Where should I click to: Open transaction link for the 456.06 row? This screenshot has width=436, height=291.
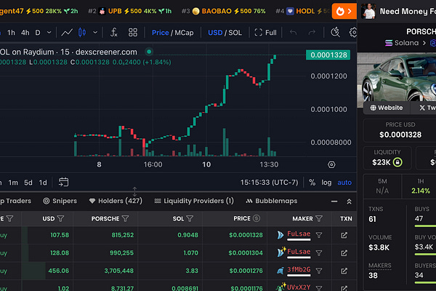(344, 271)
